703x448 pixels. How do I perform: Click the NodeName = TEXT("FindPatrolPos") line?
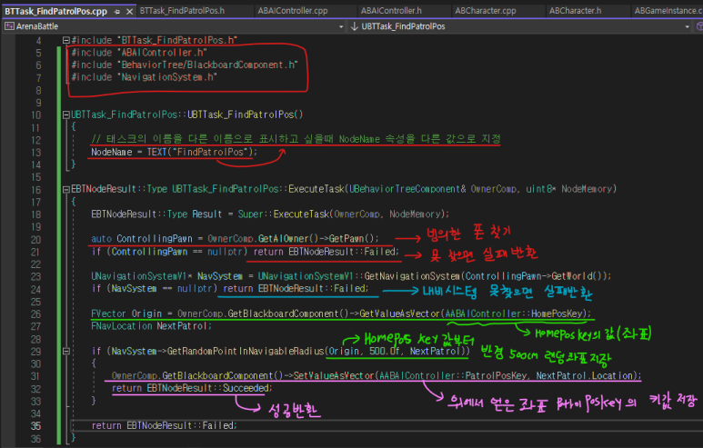175,153
